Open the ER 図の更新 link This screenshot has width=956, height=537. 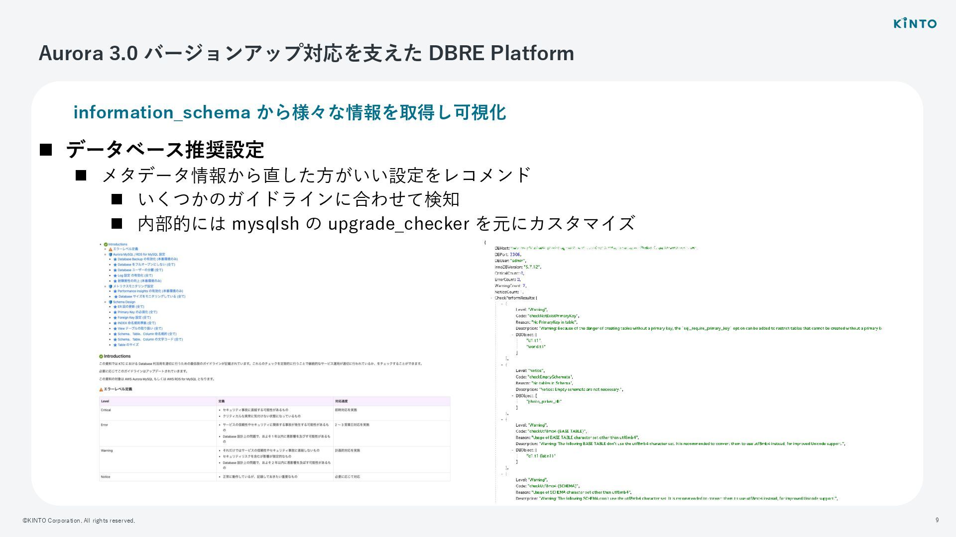130,307
